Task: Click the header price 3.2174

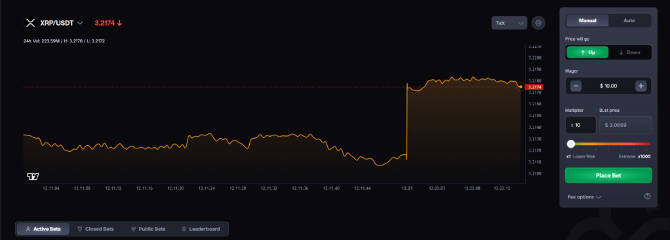Action: 105,23
